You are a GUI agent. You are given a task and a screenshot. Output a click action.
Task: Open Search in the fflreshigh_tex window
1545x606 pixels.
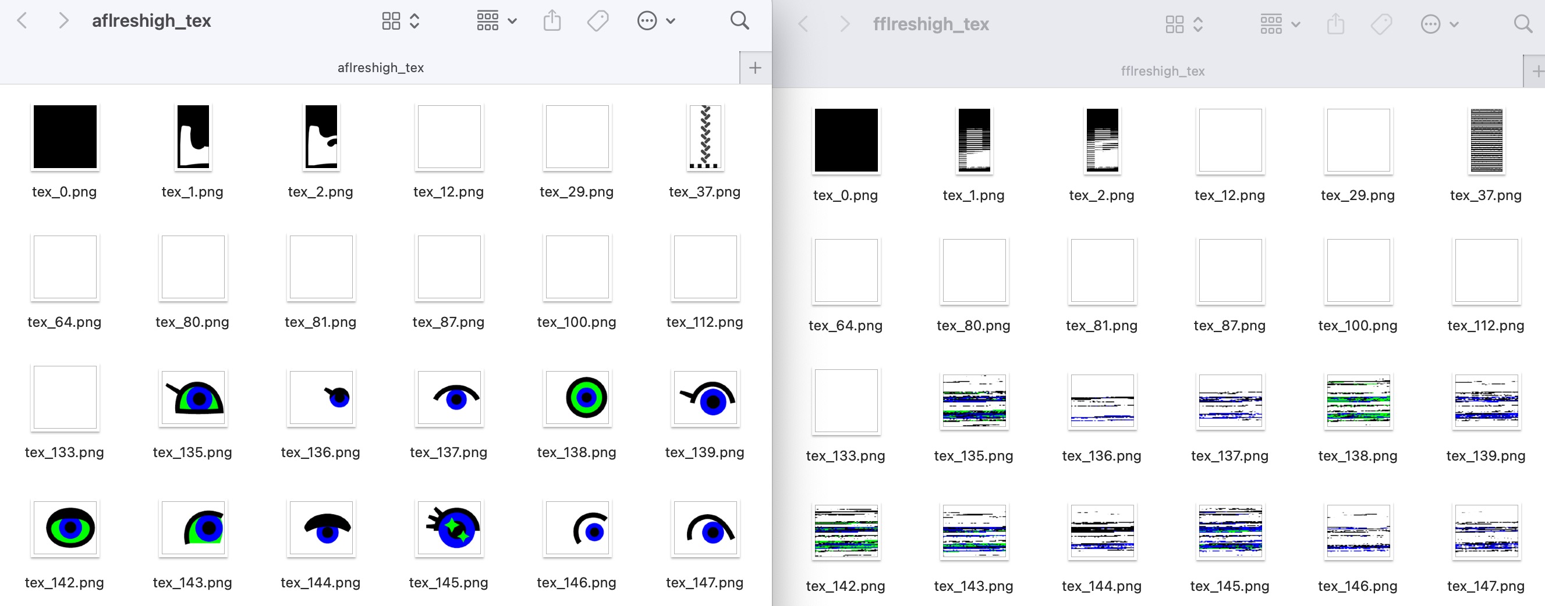[x=1523, y=24]
